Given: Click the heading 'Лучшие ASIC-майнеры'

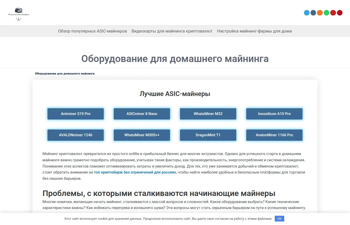Looking at the screenshot, I should (175, 94).
